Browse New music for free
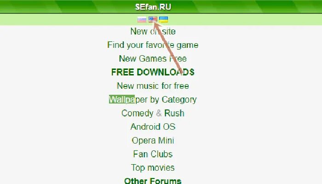This screenshot has width=322, height=184. [x=153, y=86]
